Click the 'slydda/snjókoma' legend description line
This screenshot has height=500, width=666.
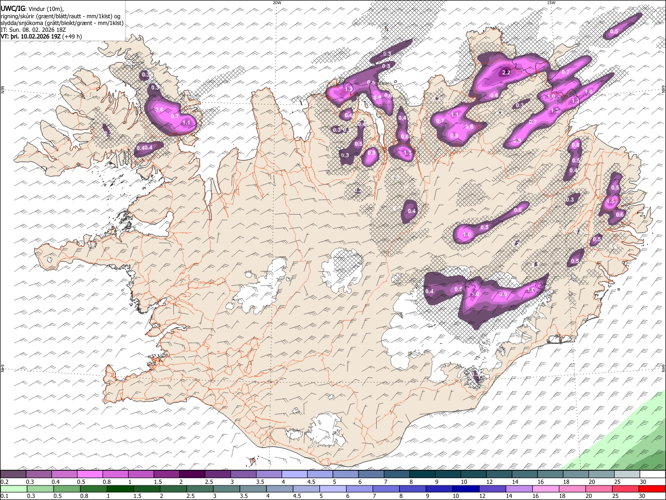point(62,23)
